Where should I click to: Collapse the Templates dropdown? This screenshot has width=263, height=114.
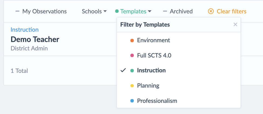coord(133,11)
